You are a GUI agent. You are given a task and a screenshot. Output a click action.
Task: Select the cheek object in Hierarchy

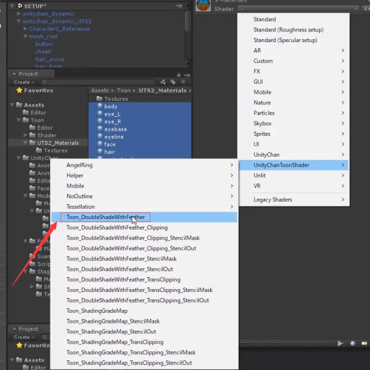[43, 52]
